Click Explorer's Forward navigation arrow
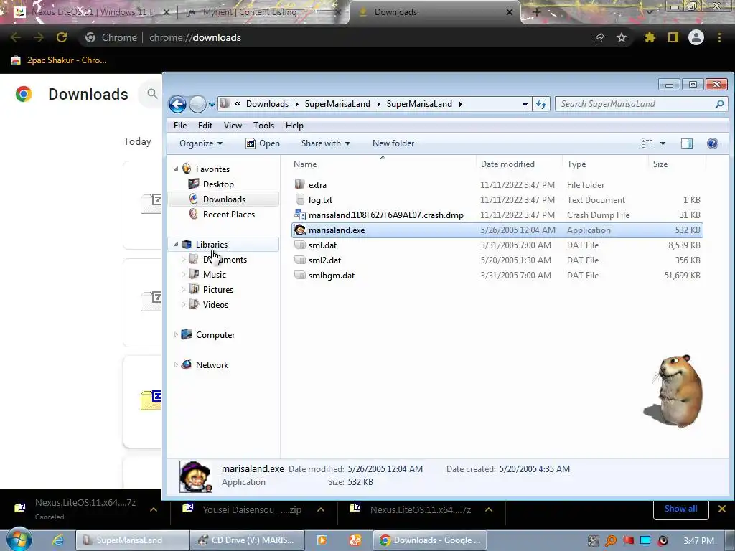 coord(197,104)
